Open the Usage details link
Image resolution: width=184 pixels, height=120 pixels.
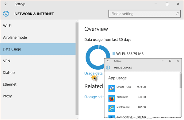(94, 73)
